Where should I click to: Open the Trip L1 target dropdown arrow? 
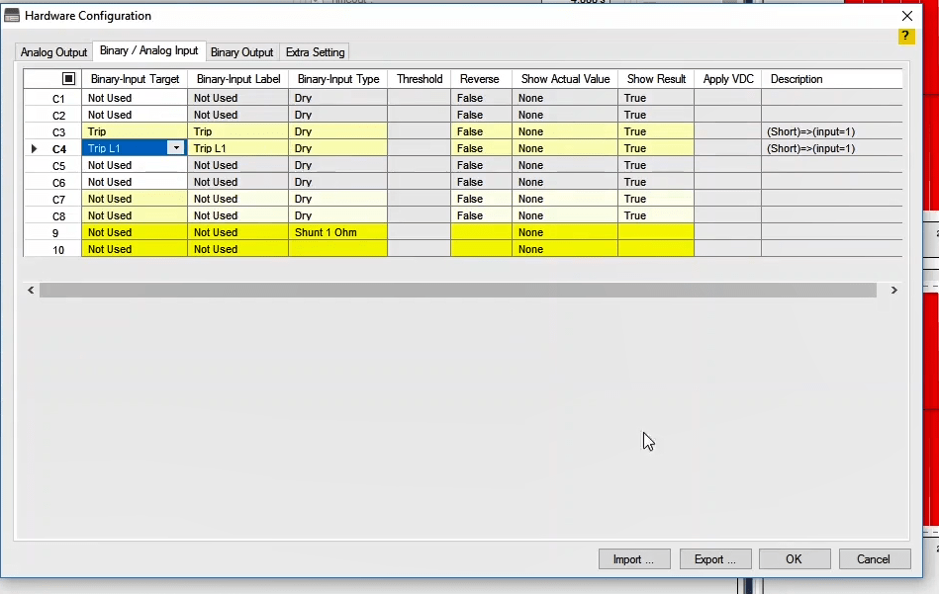pos(176,148)
